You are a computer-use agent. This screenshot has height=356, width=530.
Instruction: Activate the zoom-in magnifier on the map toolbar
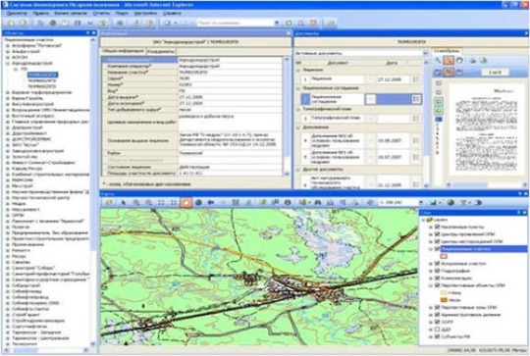[136, 203]
